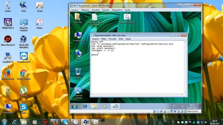Click Notepad vertical scrollbar down arrow

[185, 92]
